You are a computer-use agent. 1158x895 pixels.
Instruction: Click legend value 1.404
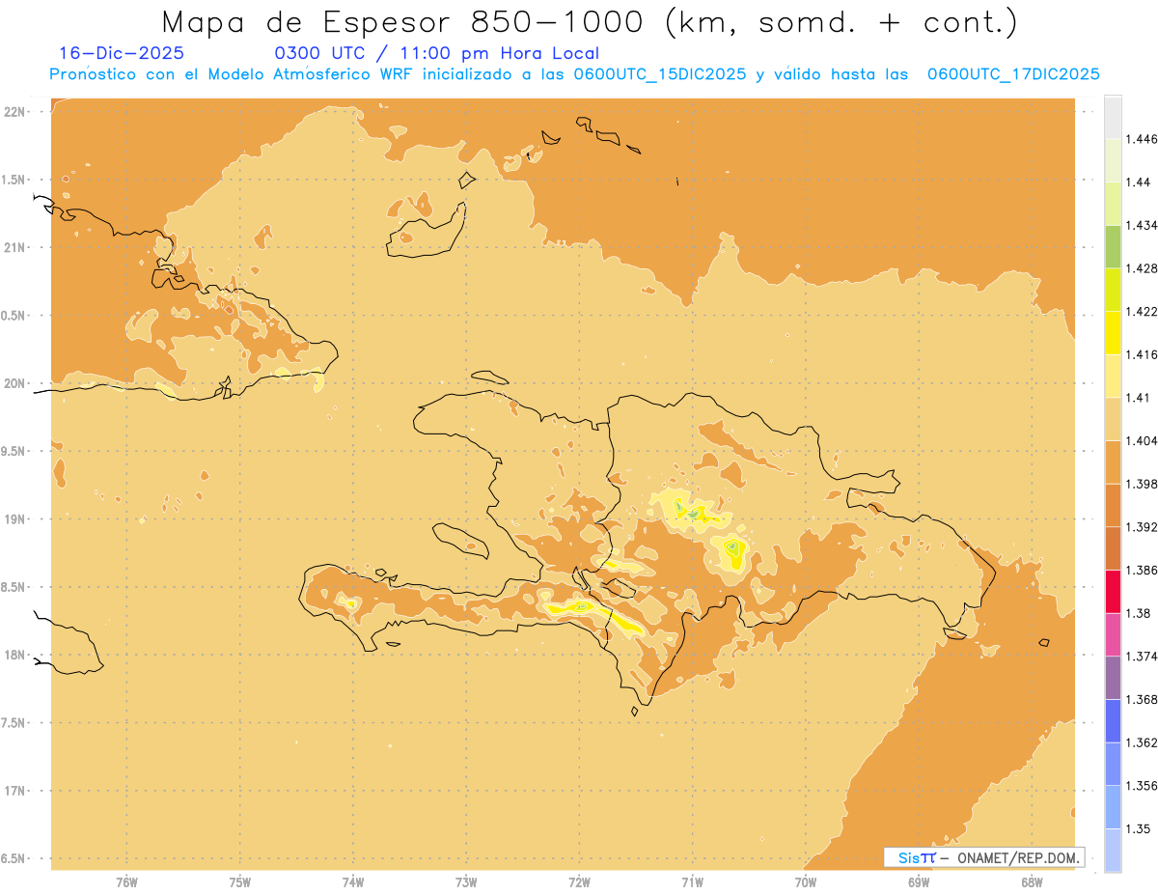click(x=1142, y=440)
